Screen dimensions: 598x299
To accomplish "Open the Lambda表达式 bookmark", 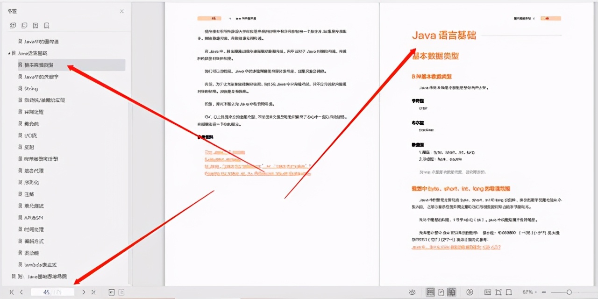I will 40,264.
